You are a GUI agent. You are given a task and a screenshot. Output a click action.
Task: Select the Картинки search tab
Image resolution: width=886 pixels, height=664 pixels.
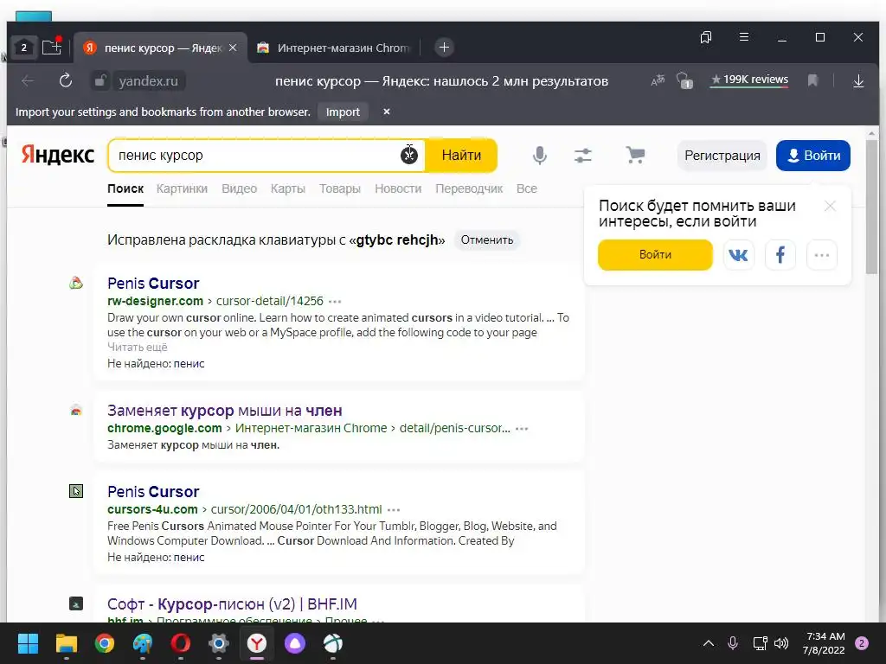(182, 188)
